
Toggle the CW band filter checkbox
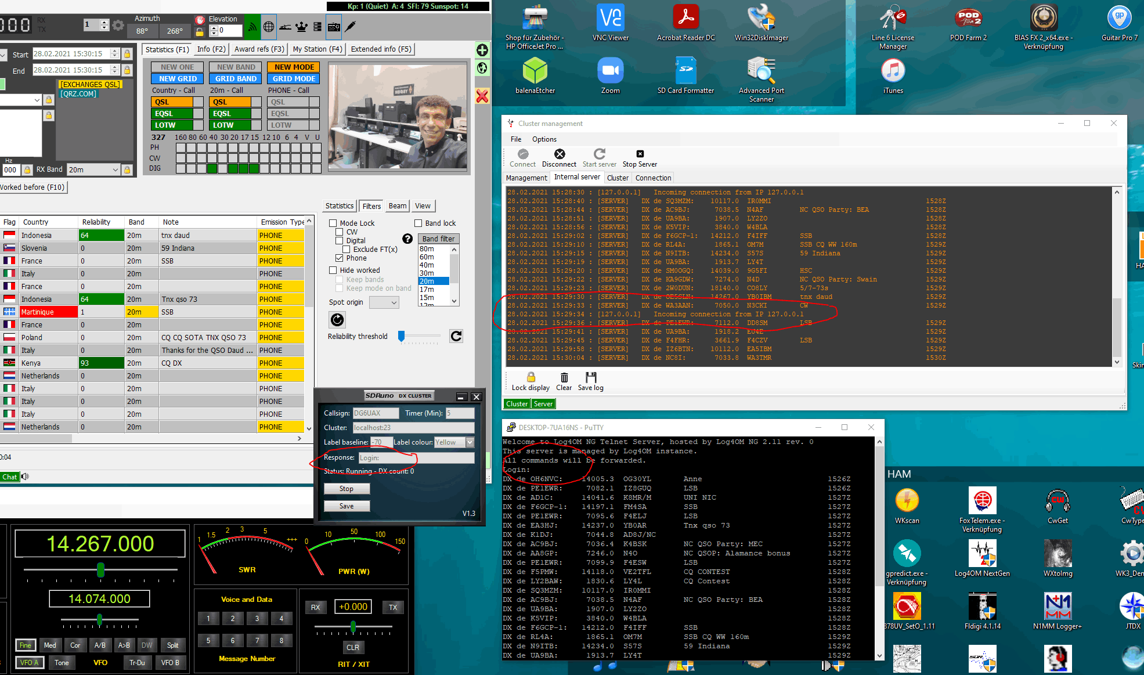pyautogui.click(x=338, y=232)
